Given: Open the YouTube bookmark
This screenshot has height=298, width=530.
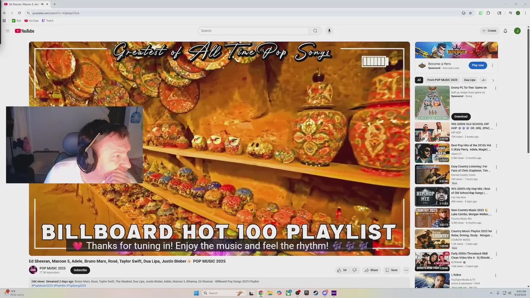Looking at the screenshot, I should coord(31,21).
